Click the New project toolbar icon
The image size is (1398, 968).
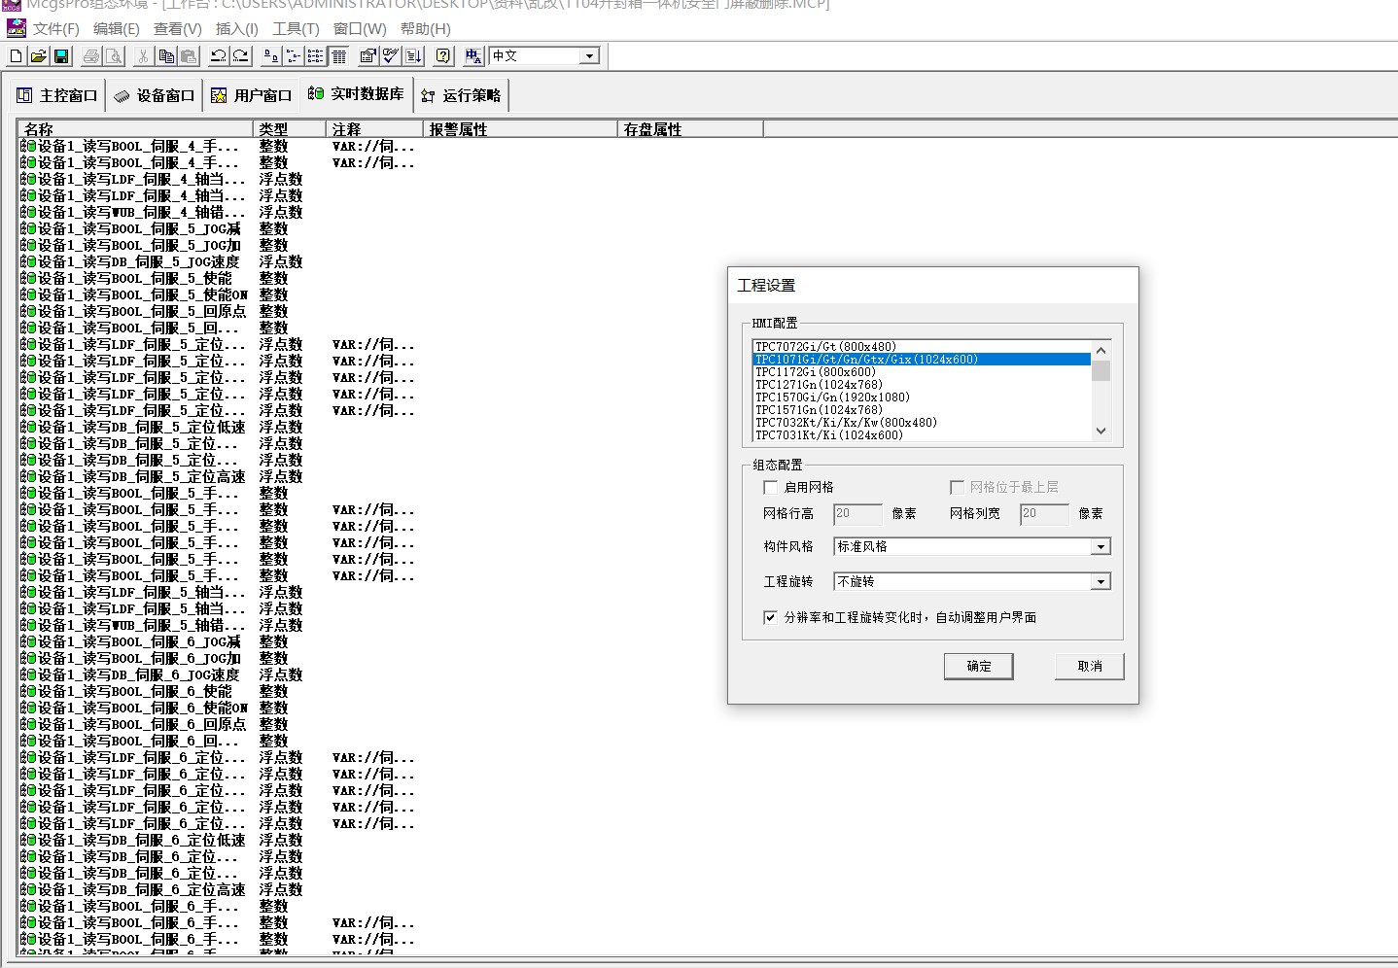pyautogui.click(x=16, y=56)
